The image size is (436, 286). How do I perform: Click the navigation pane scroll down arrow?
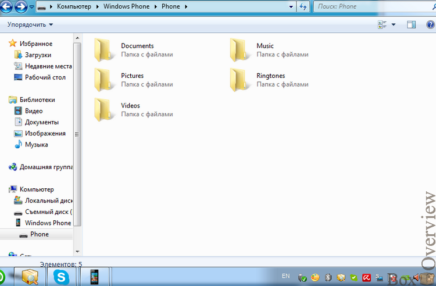pyautogui.click(x=77, y=252)
